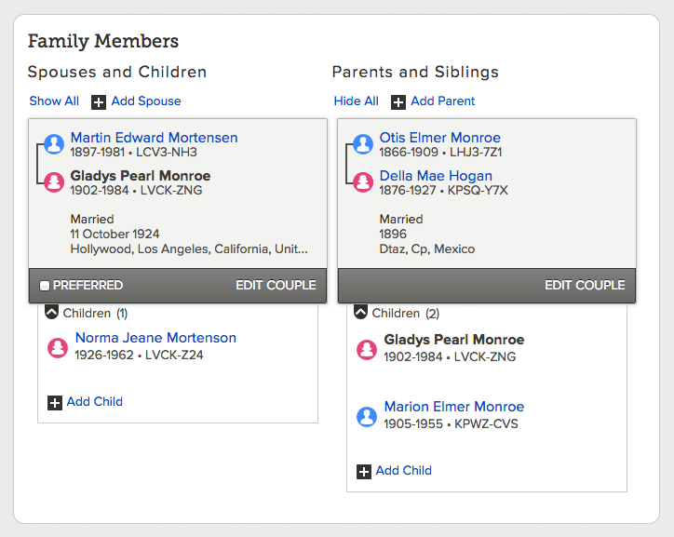Image resolution: width=674 pixels, height=537 pixels.
Task: Show All spouses and children
Action: point(54,101)
